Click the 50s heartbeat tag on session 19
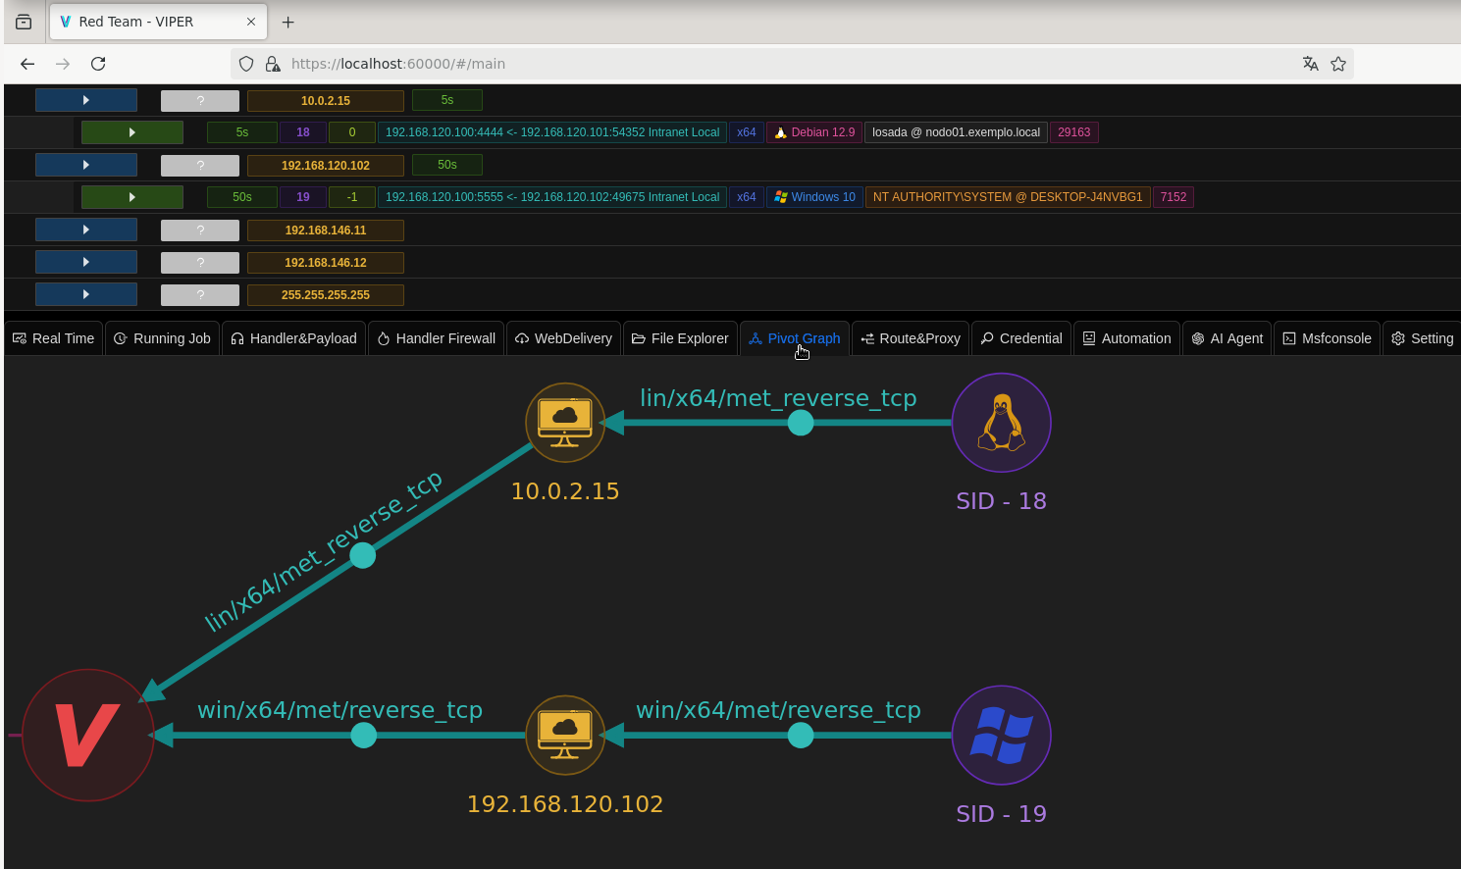 242,197
